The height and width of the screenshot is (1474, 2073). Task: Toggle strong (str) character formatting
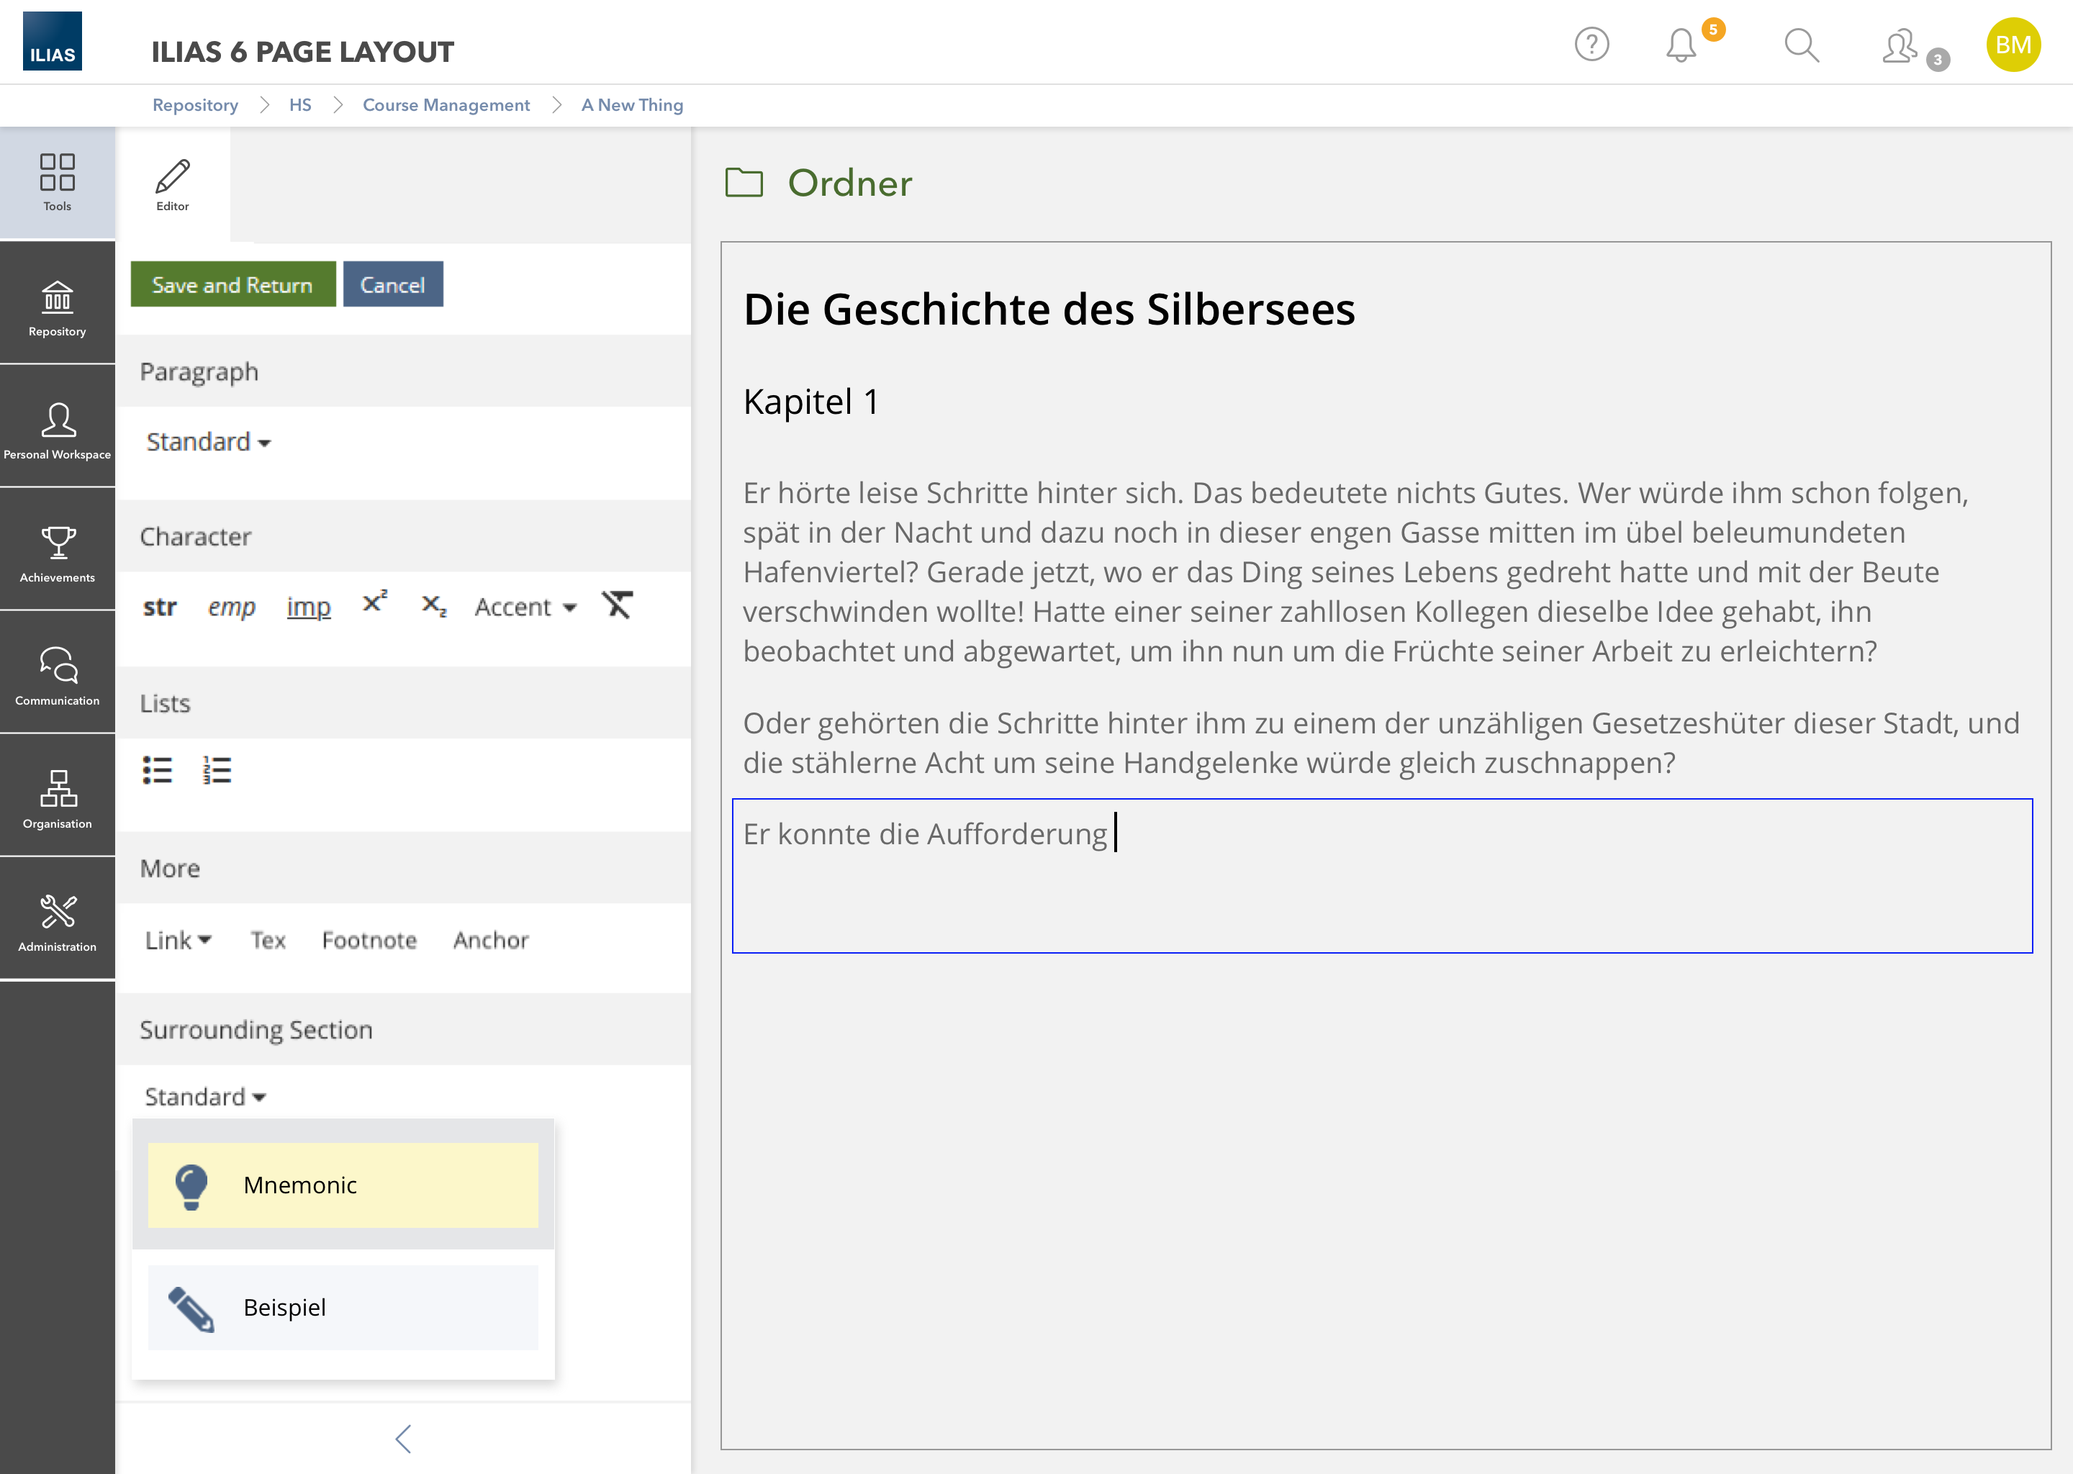[x=160, y=606]
